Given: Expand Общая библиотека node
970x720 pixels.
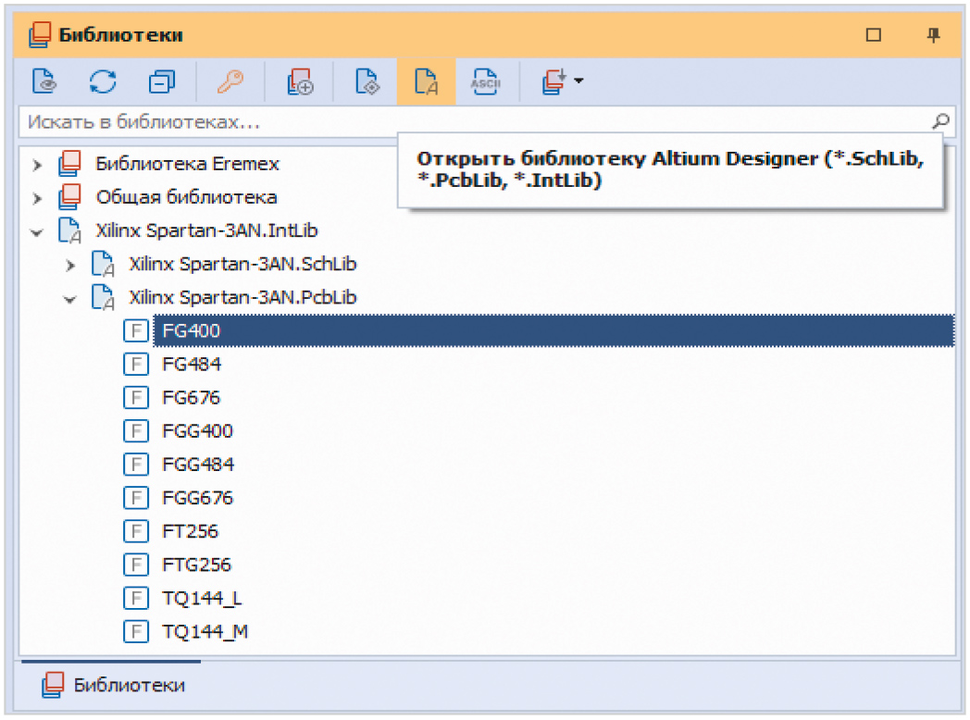Looking at the screenshot, I should tap(37, 198).
